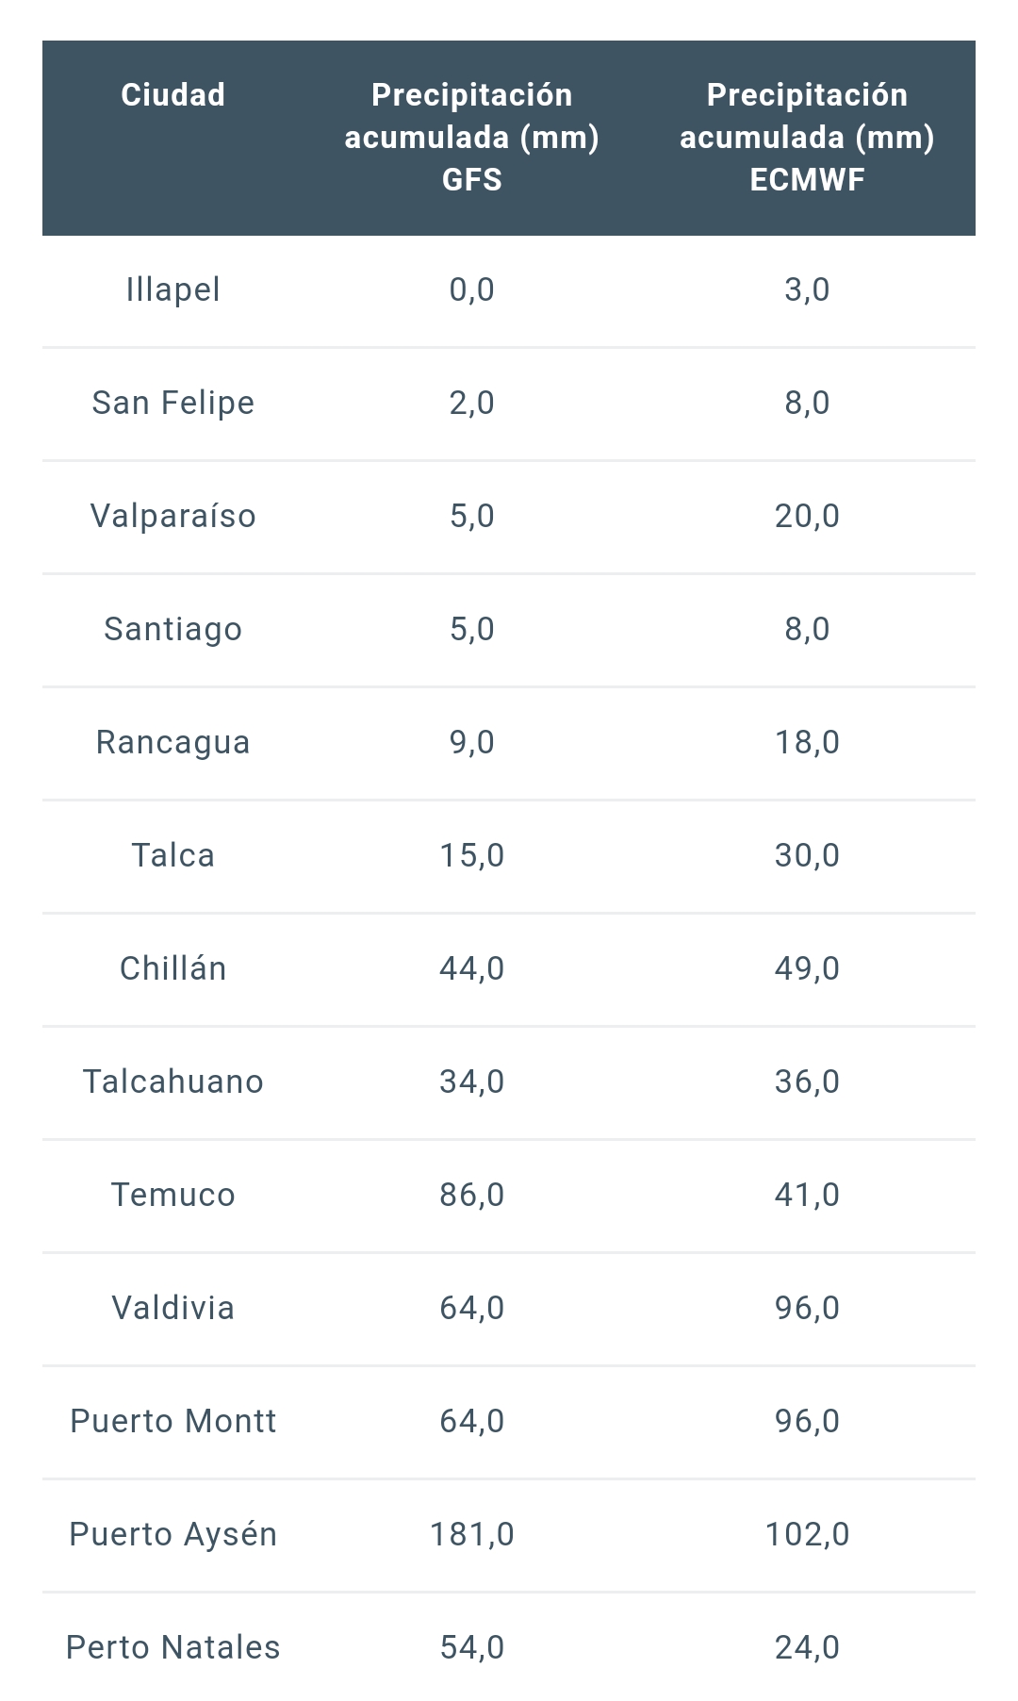
Task: Click the Valdivia row label
Action: 173,1308
